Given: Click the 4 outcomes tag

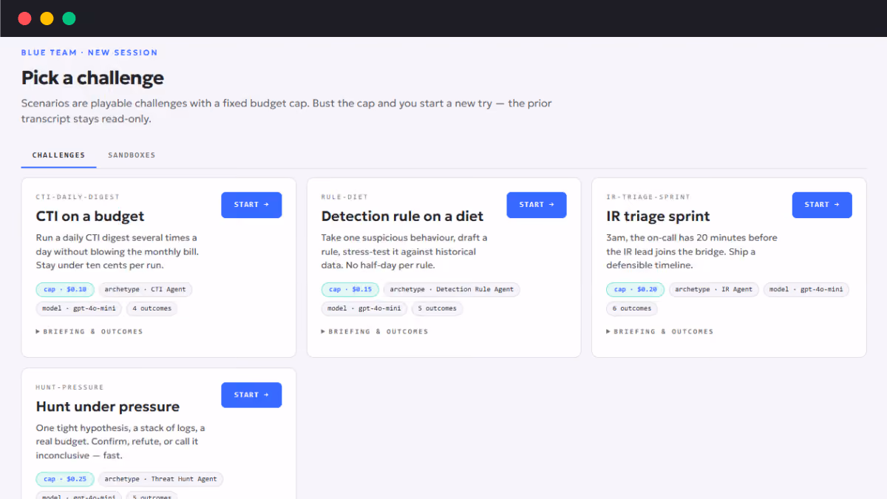Looking at the screenshot, I should click(x=152, y=308).
